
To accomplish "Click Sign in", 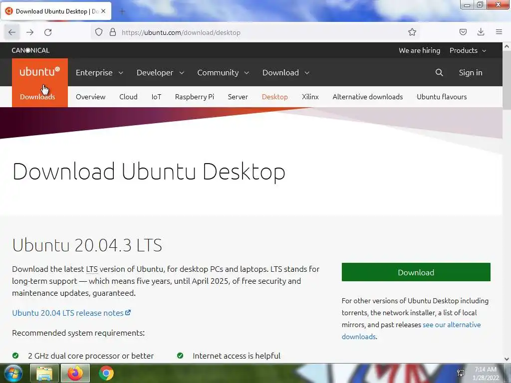I will tap(470, 73).
